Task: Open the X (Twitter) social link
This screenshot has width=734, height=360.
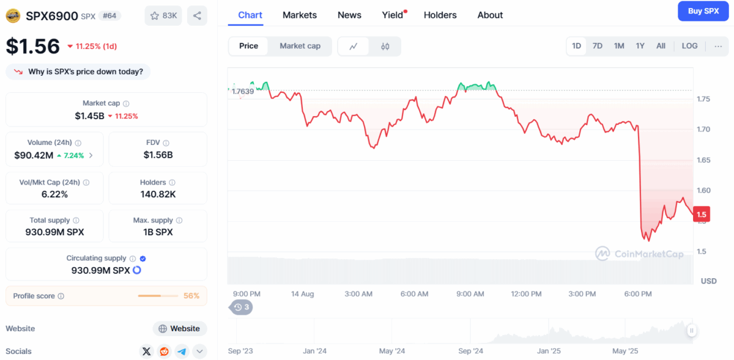Action: pyautogui.click(x=146, y=351)
